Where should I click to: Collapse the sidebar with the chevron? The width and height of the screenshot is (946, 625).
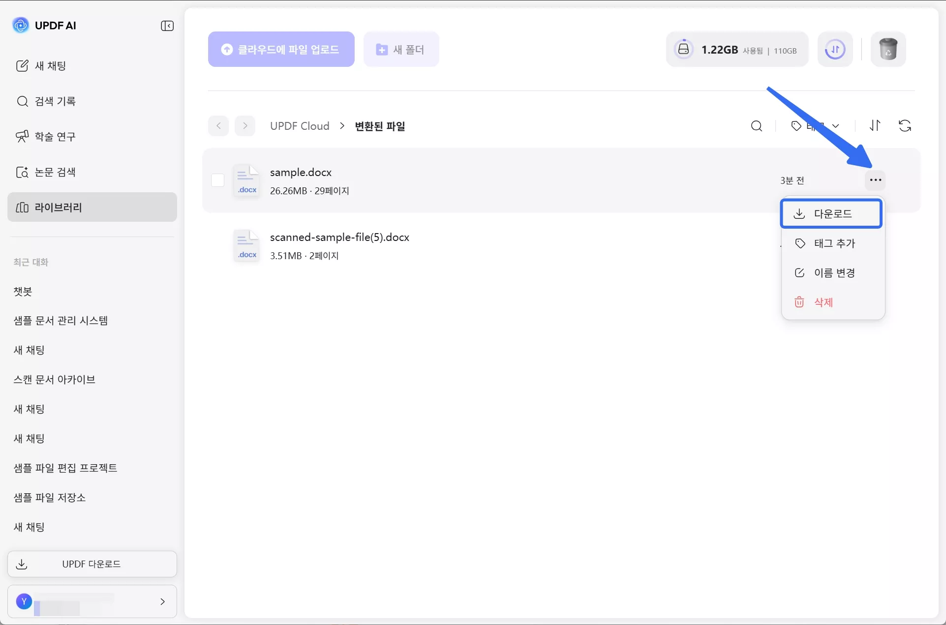pos(167,26)
